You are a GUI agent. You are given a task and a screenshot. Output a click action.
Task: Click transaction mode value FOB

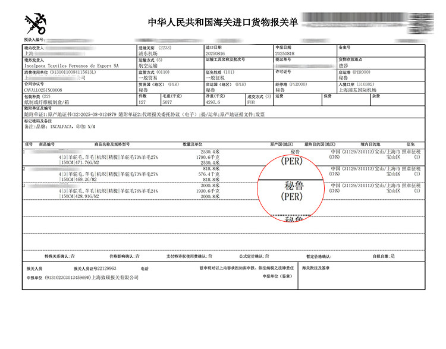(x=250, y=102)
